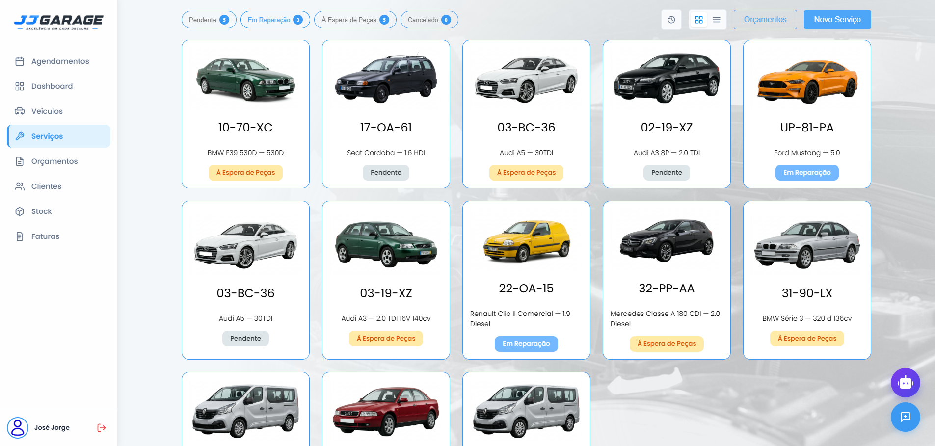Click the Faturas invoice icon
This screenshot has height=446, width=935.
pos(20,236)
